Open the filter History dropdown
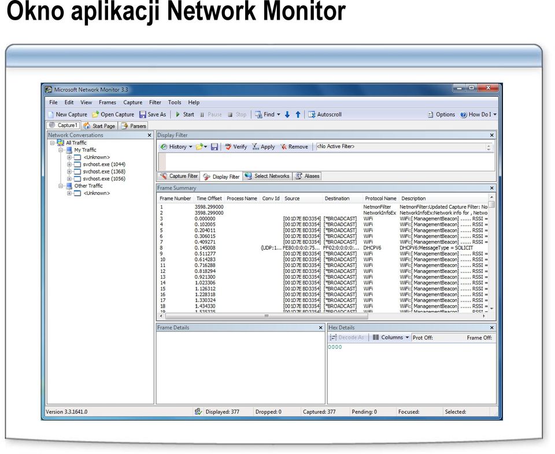The height and width of the screenshot is (454, 555). 176,147
